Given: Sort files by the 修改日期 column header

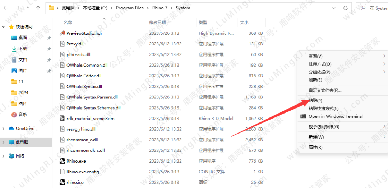Looking at the screenshot, I should click(157, 23).
